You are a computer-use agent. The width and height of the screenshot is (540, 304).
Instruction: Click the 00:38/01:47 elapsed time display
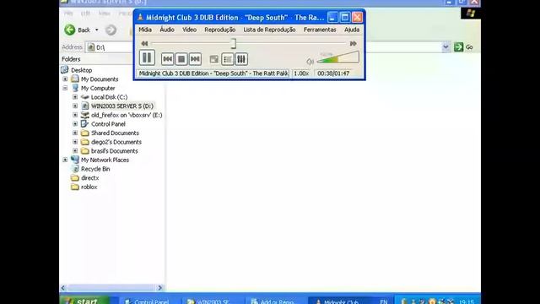pyautogui.click(x=333, y=73)
